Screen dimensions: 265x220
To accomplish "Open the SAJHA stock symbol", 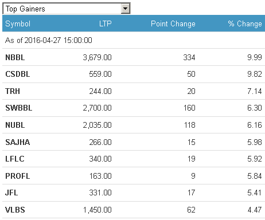I will click(17, 142).
